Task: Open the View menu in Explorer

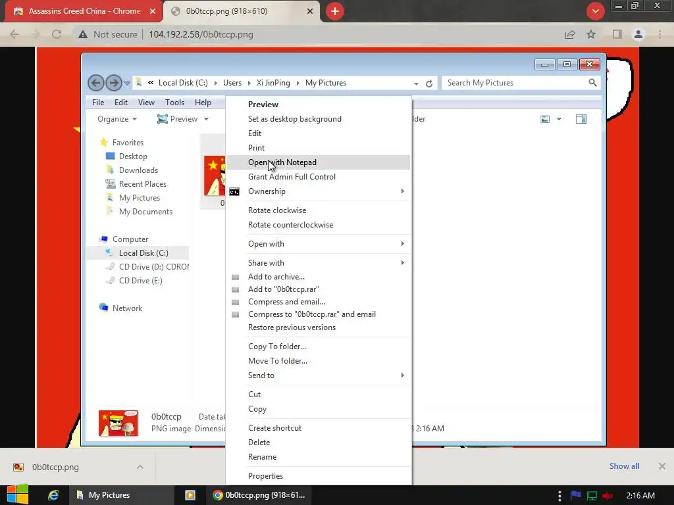Action: [x=146, y=103]
